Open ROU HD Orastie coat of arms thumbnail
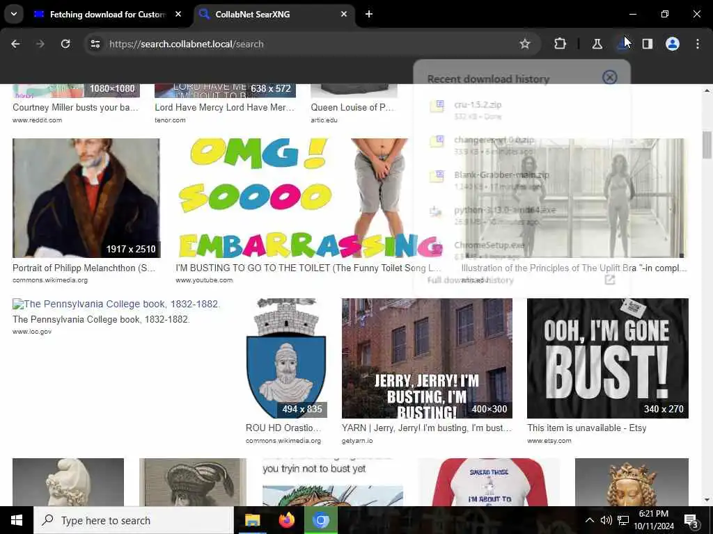The height and width of the screenshot is (534, 713). coord(286,358)
